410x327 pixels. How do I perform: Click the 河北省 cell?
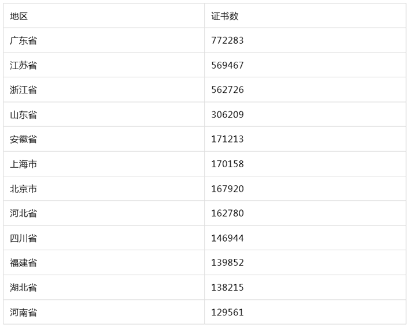click(24, 213)
